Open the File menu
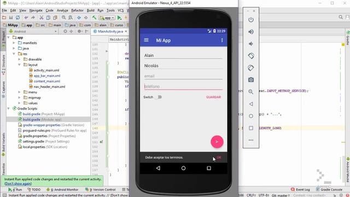The image size is (350, 197). [4, 10]
